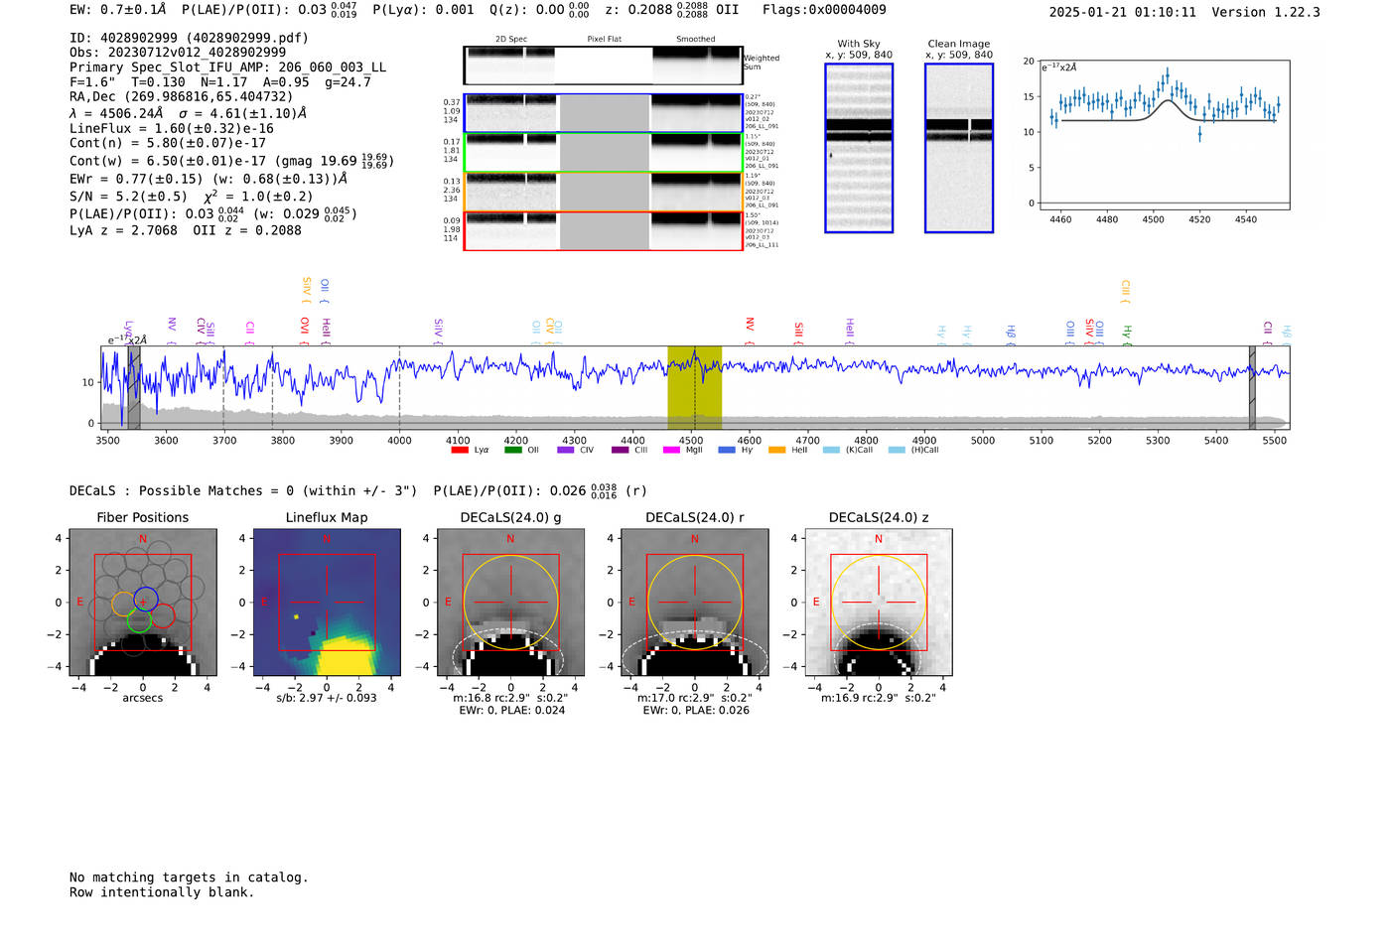This screenshot has height=946, width=1390.
Task: Select the Fiber Positions panel image
Action: tap(143, 603)
